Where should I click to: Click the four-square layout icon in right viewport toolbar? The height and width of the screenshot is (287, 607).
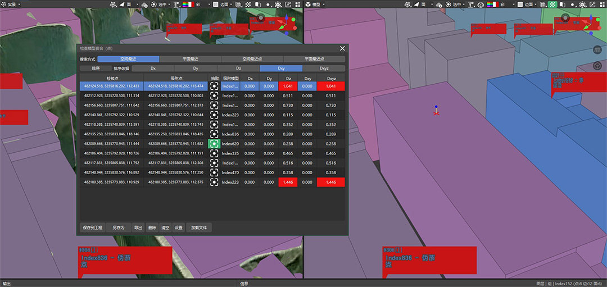[x=601, y=4]
